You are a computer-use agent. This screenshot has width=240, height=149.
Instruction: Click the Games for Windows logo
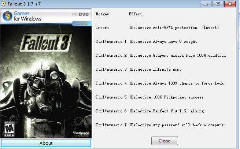[x=22, y=16]
